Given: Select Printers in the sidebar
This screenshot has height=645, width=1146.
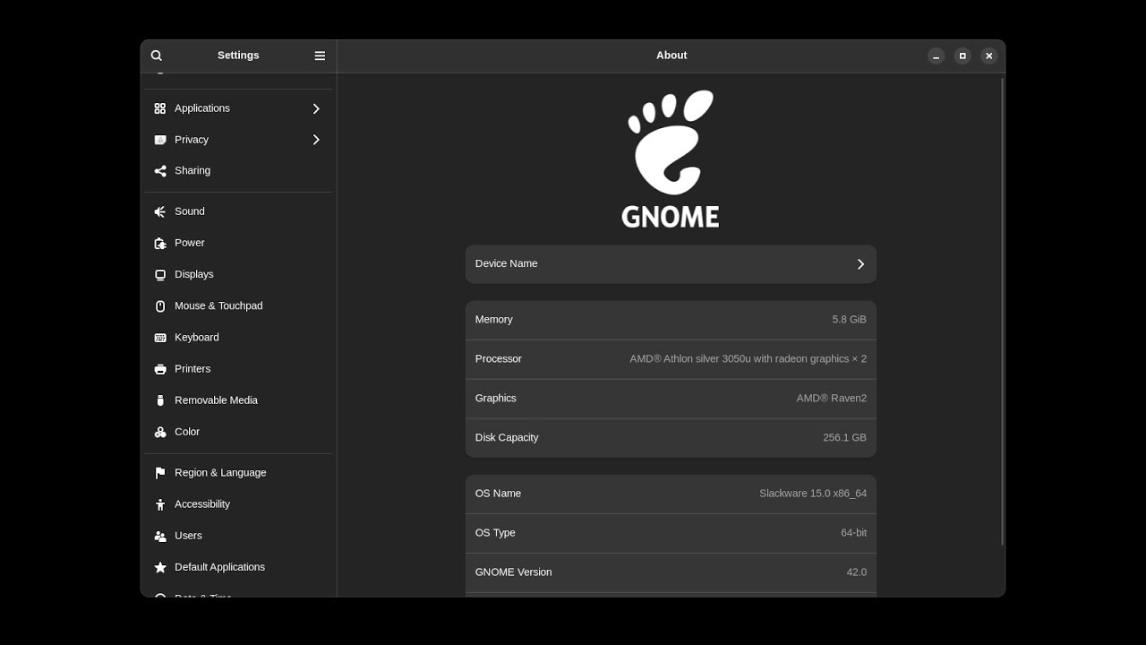Looking at the screenshot, I should pos(238,369).
